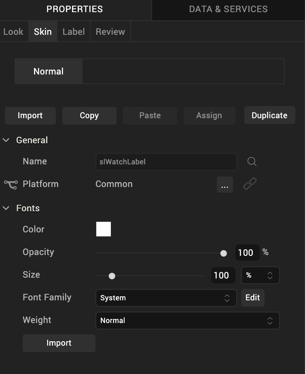Open the Review tab

pyautogui.click(x=110, y=32)
